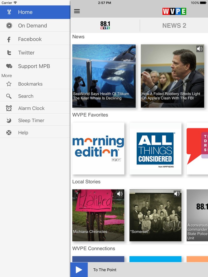The height and width of the screenshot is (277, 208).
Task: Select Support MPB in the menu
Action: click(35, 66)
